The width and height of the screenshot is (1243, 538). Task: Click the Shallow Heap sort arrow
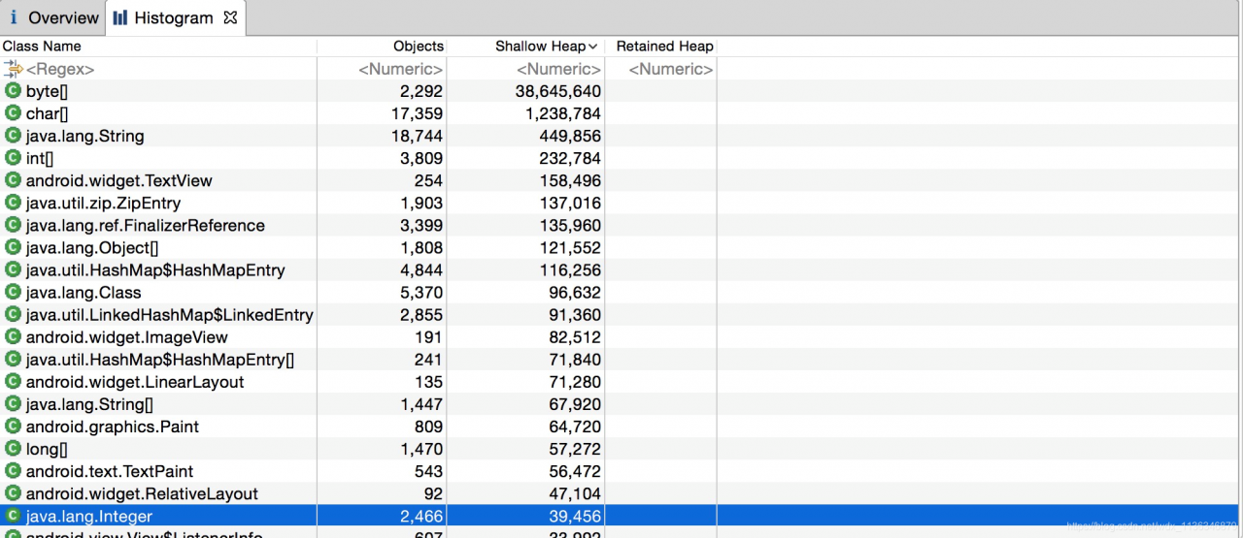593,47
